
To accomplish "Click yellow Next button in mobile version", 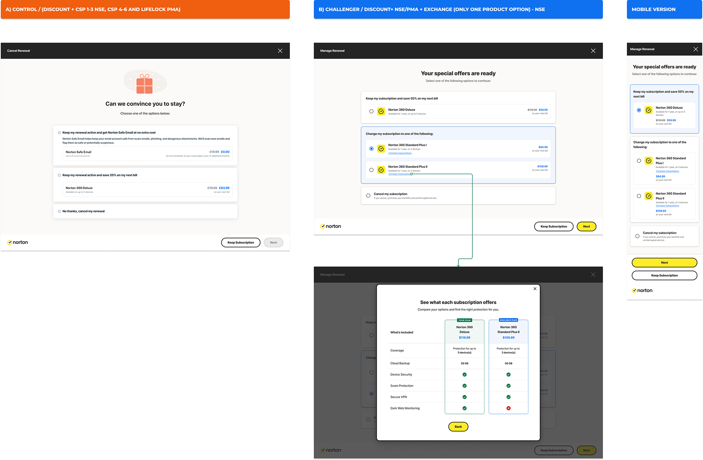I will tap(664, 263).
